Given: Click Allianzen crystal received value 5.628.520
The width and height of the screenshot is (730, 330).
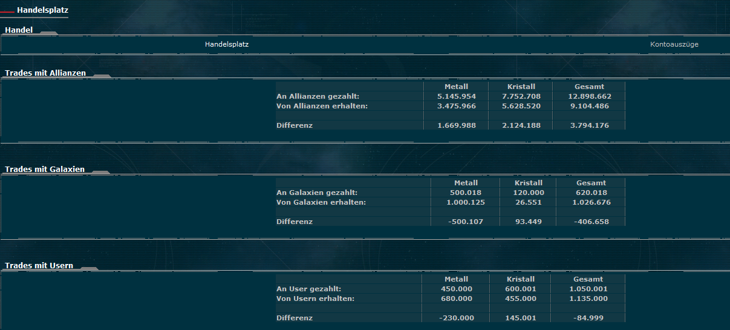Looking at the screenshot, I should (x=521, y=106).
